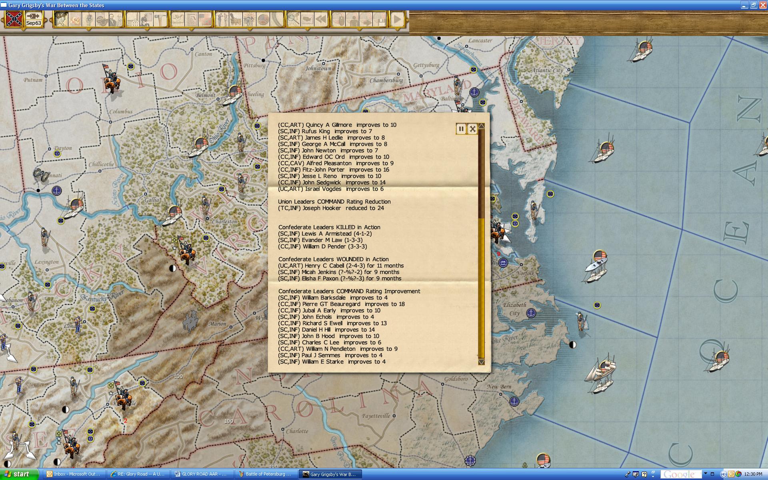Select the cannon artillery toolbar icon
Viewport: 768px width, 480px height.
click(x=102, y=19)
